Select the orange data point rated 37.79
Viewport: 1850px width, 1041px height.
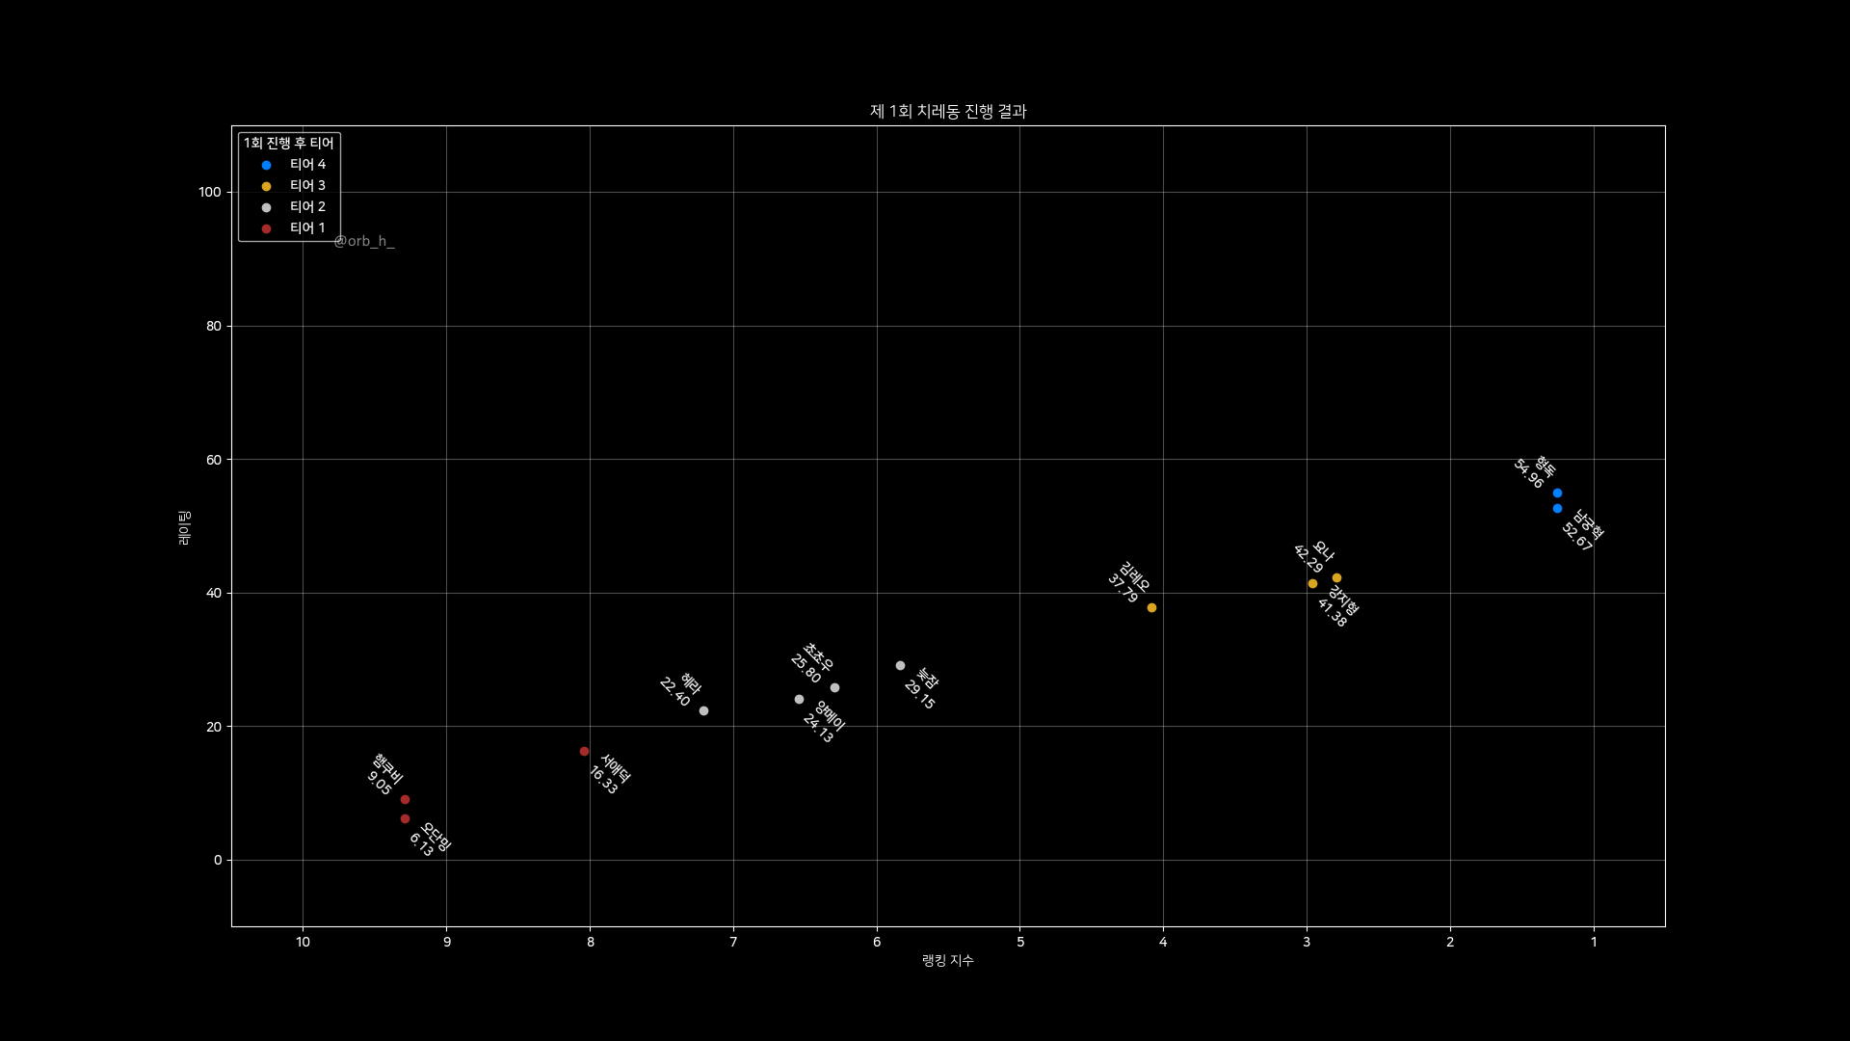point(1151,608)
